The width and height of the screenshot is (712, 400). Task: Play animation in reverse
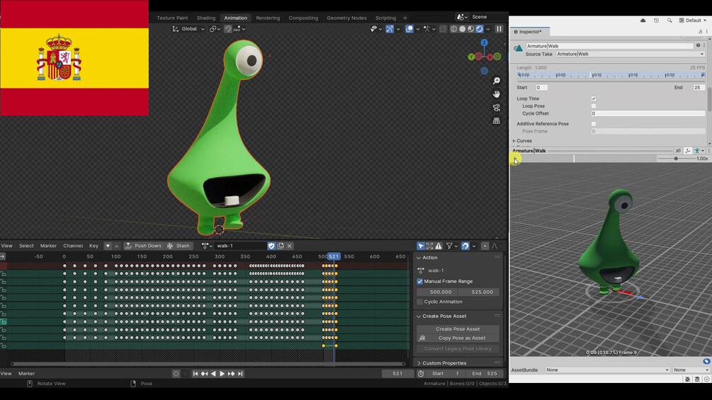[x=213, y=374]
